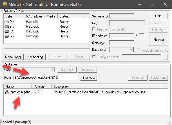Screen dimensions: 172x125
Task: Click the Install button
Action: [58, 57]
